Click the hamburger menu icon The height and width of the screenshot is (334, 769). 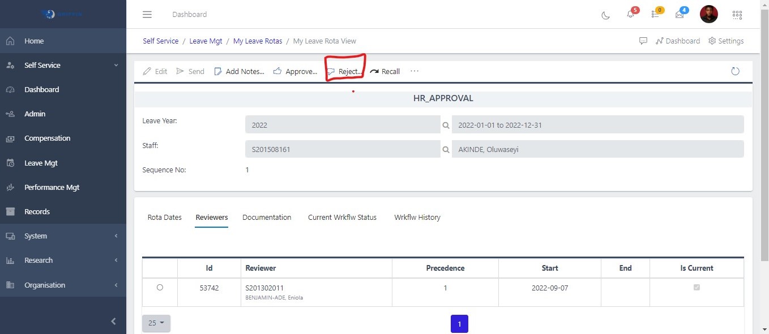pos(147,15)
